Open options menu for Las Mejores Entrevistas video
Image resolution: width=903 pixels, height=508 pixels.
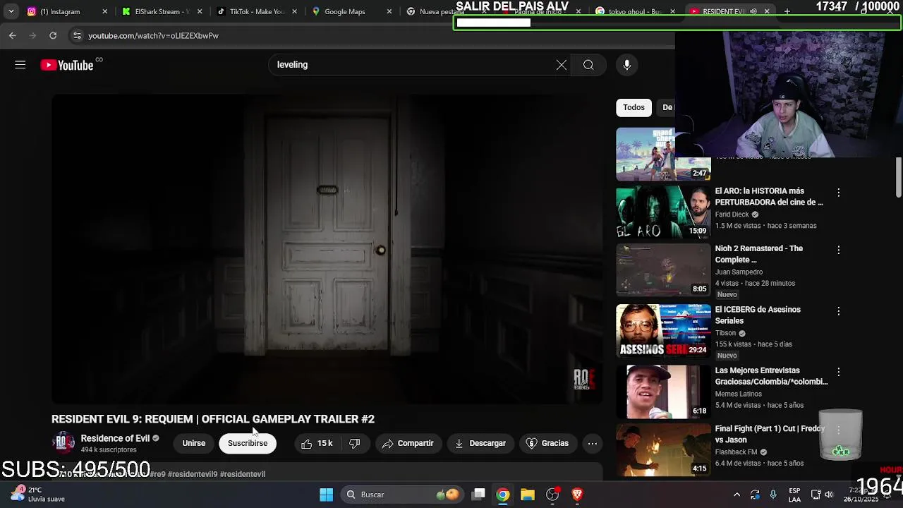click(838, 372)
